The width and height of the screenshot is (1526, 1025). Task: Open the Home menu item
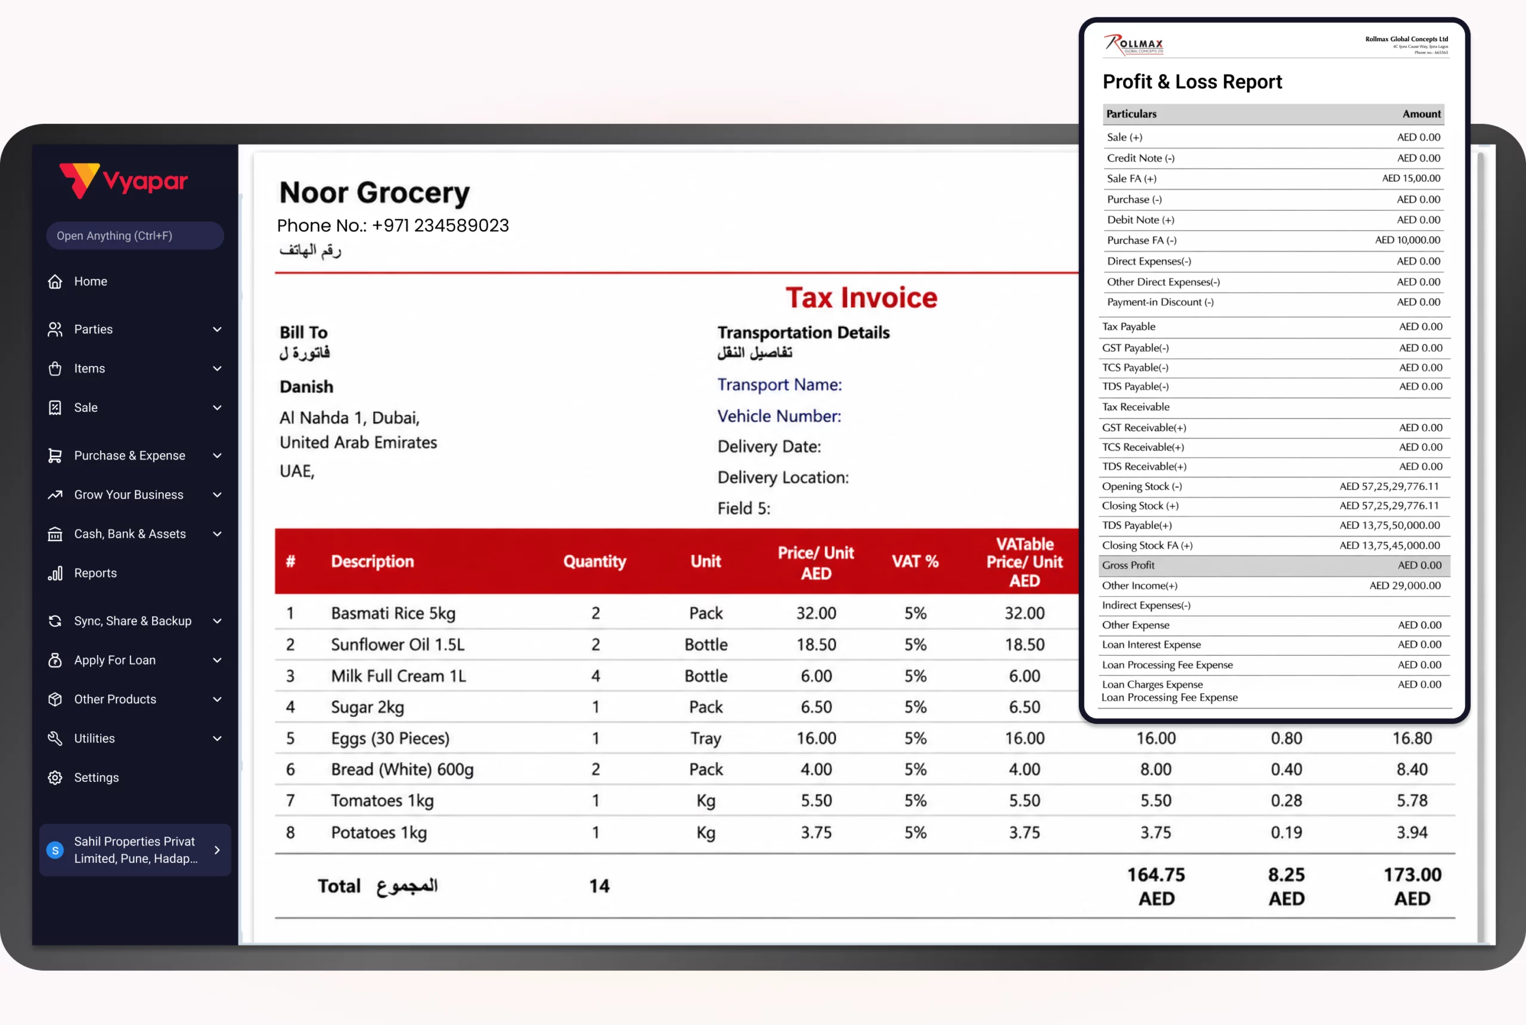point(135,281)
